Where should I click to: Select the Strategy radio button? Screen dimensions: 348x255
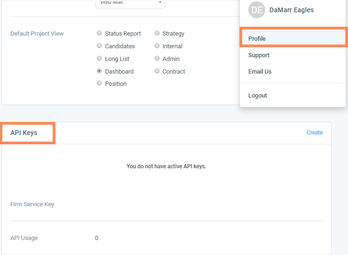pyautogui.click(x=157, y=33)
